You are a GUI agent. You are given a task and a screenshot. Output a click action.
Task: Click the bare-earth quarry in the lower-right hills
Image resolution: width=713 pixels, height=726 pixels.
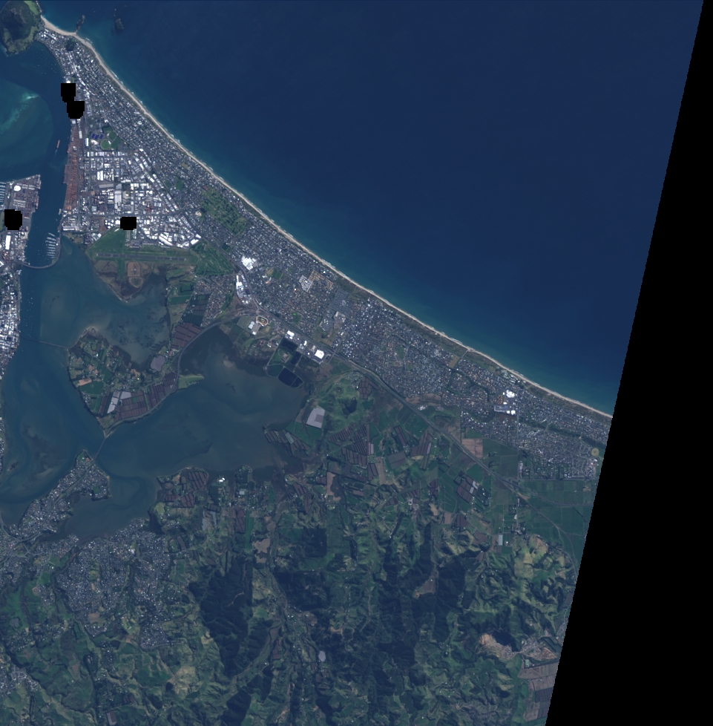click(496, 641)
